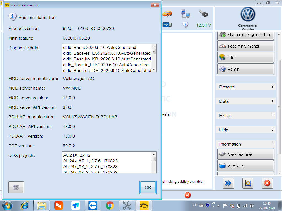Click ECF version value 50.7.2

tap(69, 146)
